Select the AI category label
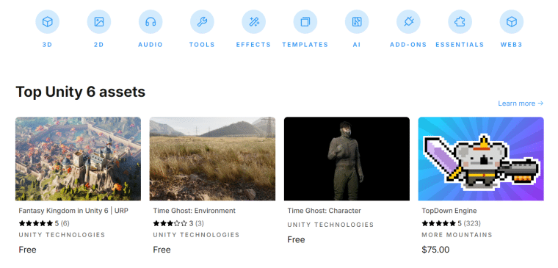The width and height of the screenshot is (558, 268). tap(357, 45)
